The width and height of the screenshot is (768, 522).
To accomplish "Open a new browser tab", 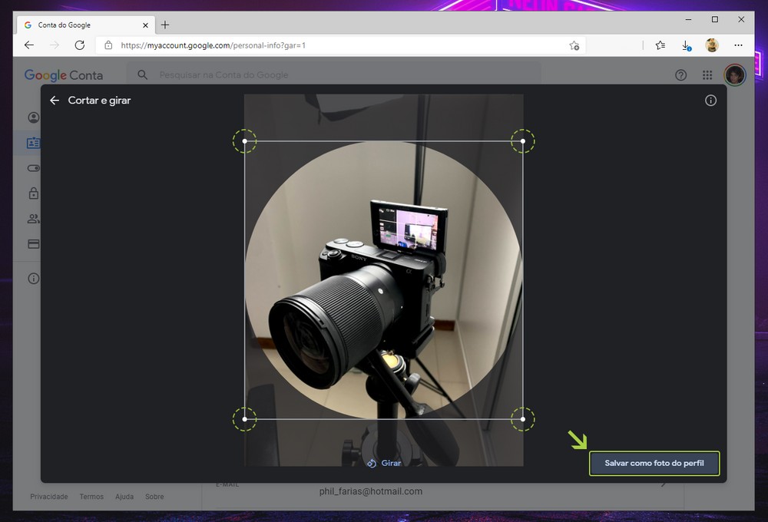I will point(165,25).
